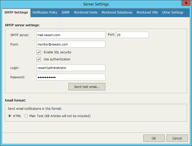Choose the Plain Text email format
Screen dimensions: 192x146
(x=26, y=116)
